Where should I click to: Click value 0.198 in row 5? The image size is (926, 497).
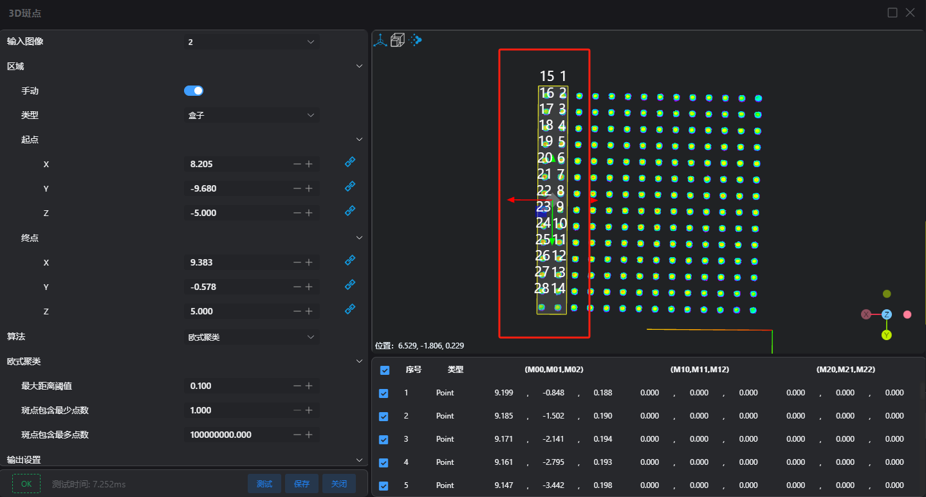[x=603, y=485]
